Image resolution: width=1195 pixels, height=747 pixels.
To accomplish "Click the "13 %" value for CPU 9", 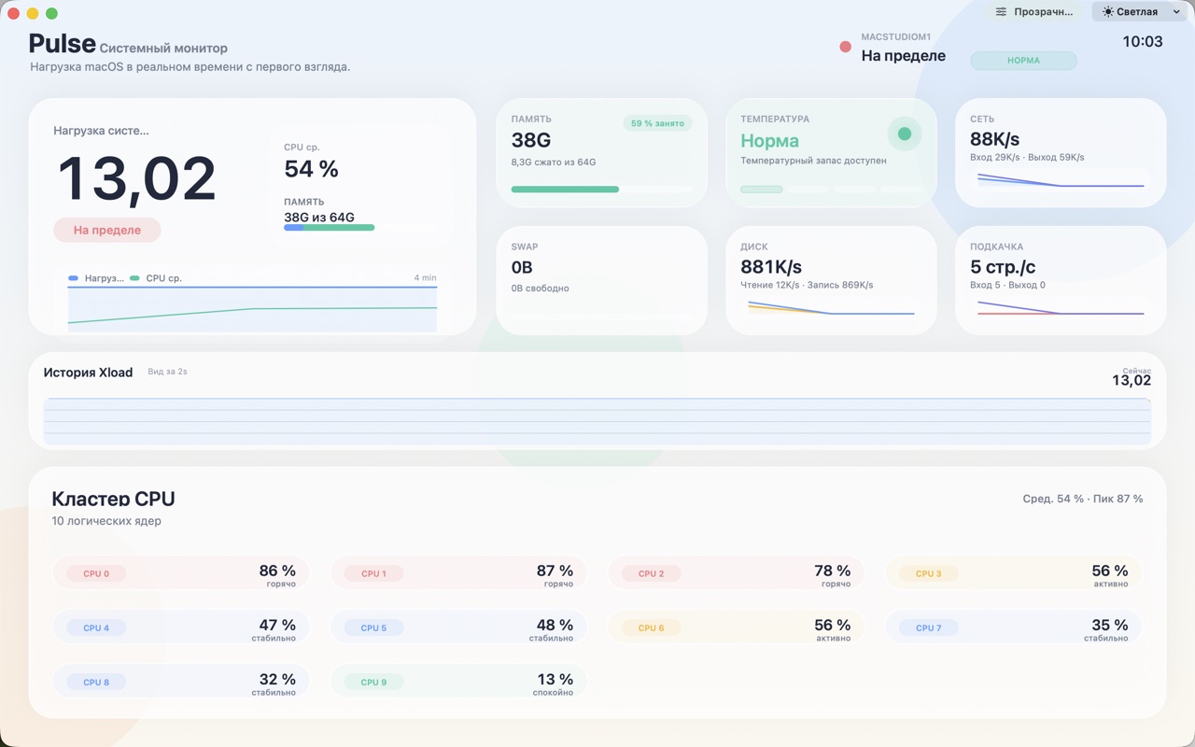I will click(x=555, y=679).
